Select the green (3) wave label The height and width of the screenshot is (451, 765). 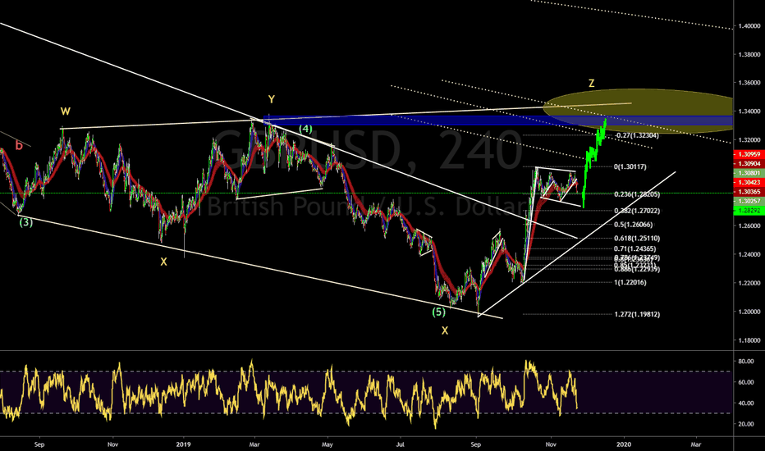pos(27,221)
